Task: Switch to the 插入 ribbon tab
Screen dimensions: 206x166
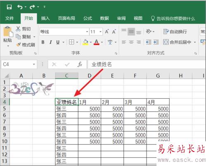Action: point(45,18)
